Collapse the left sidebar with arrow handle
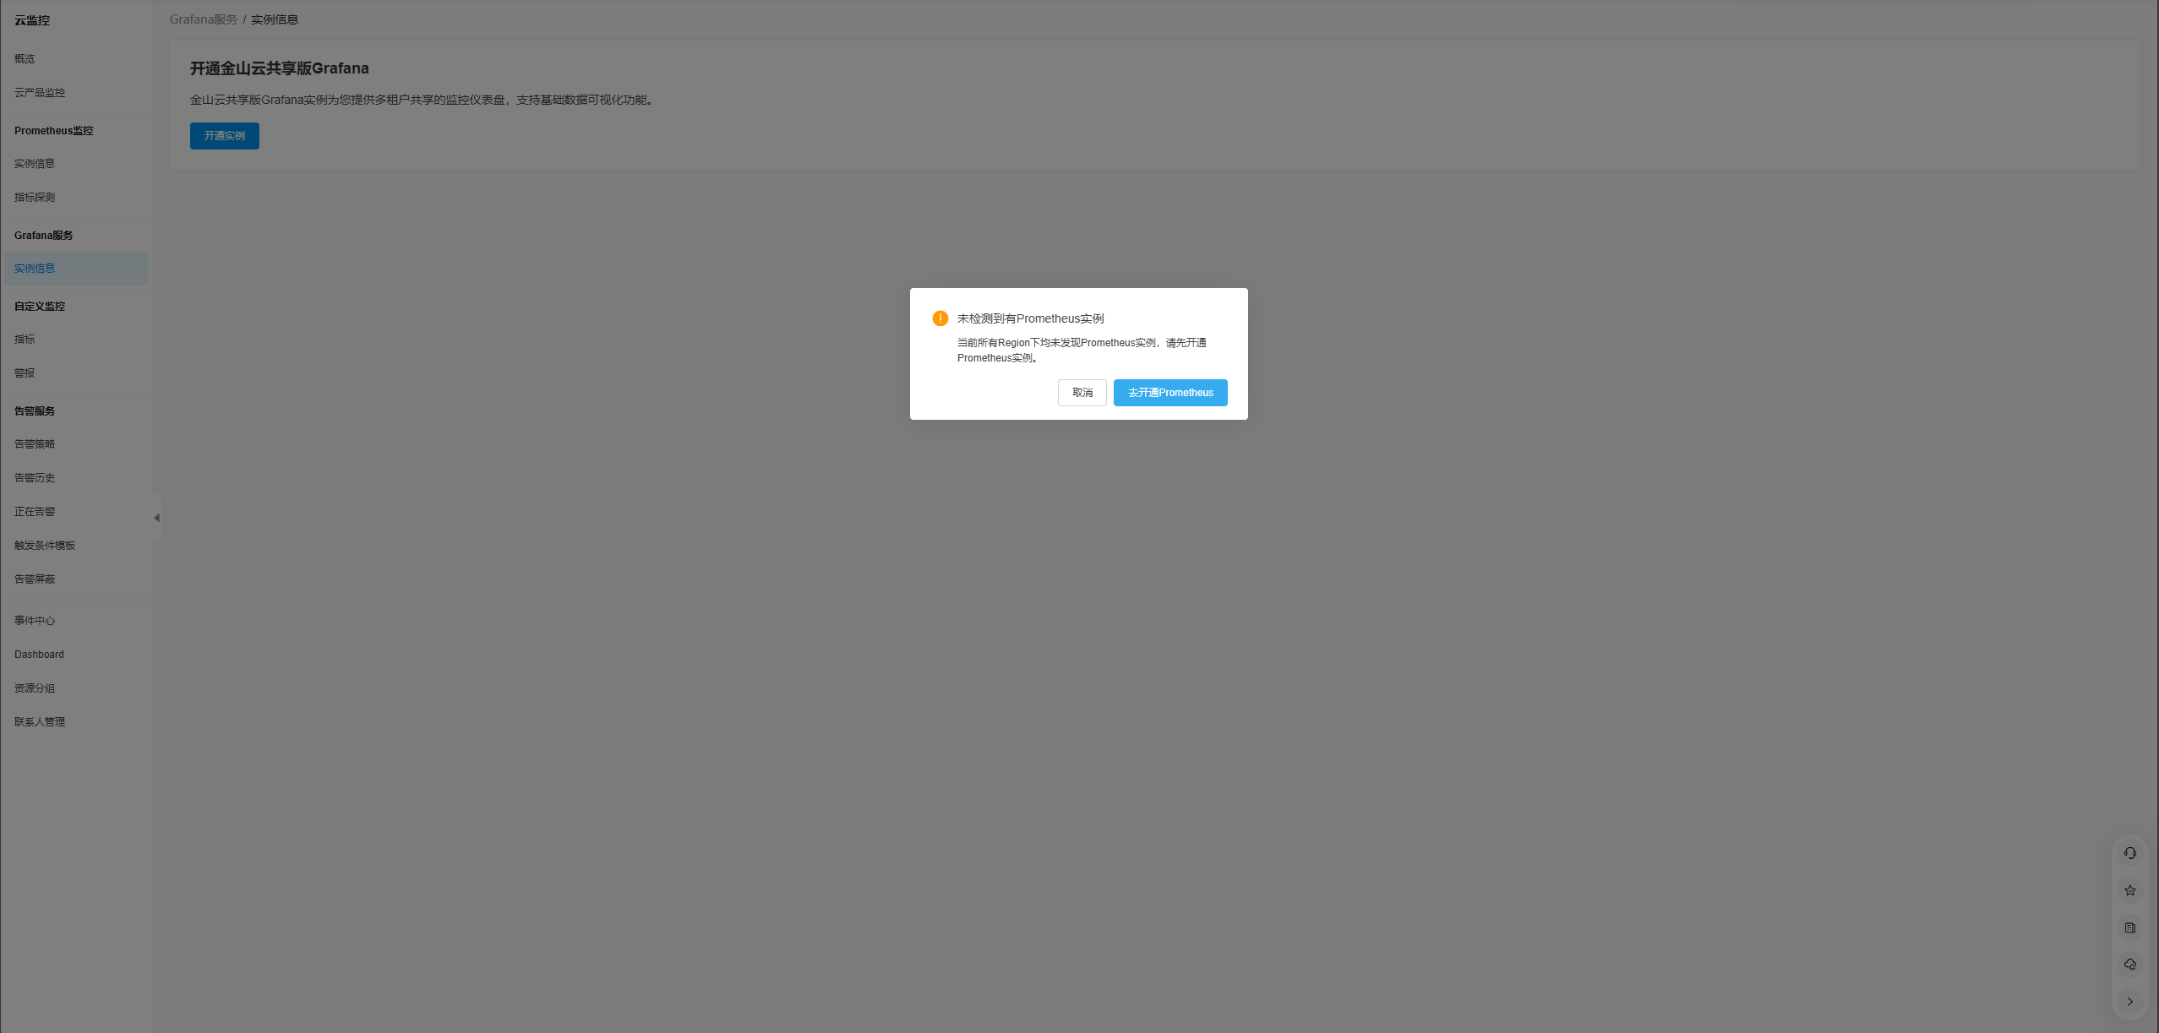This screenshot has width=2159, height=1033. point(156,518)
